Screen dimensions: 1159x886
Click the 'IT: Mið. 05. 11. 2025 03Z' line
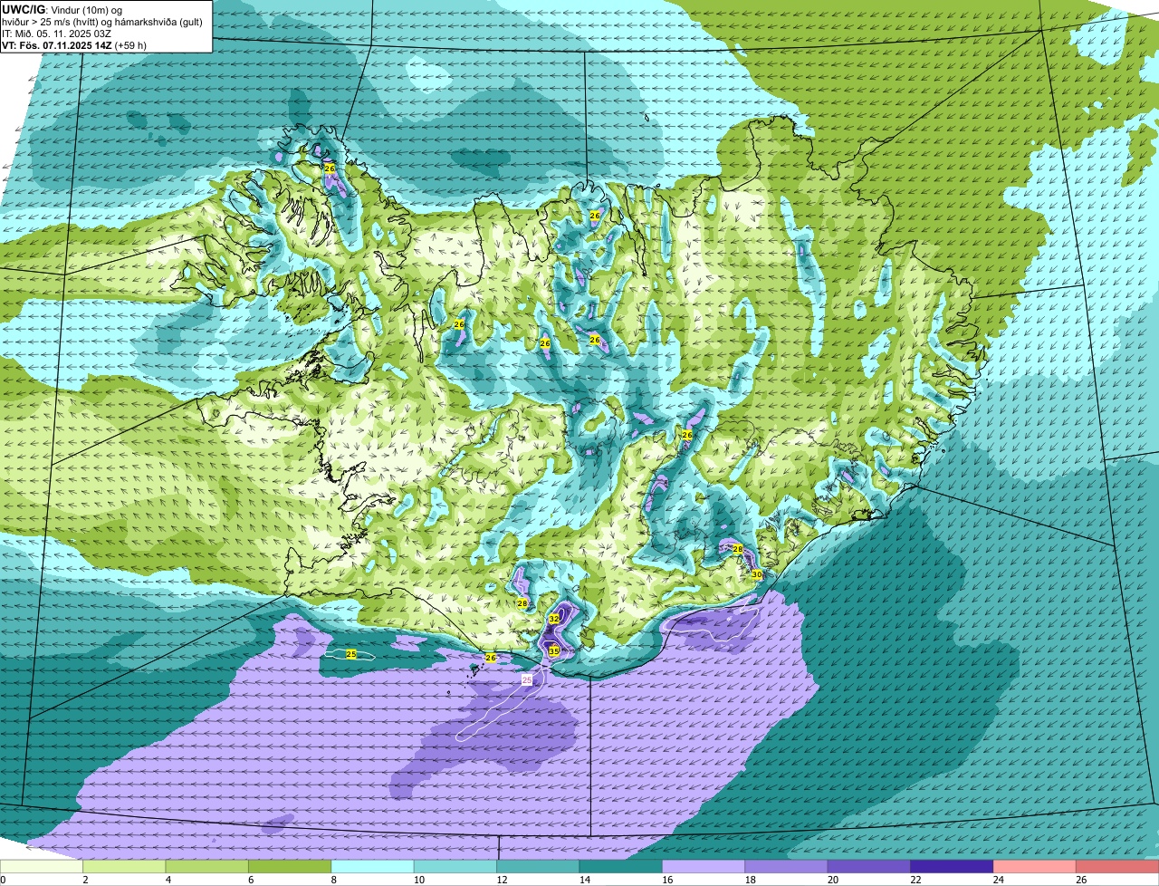pos(58,34)
